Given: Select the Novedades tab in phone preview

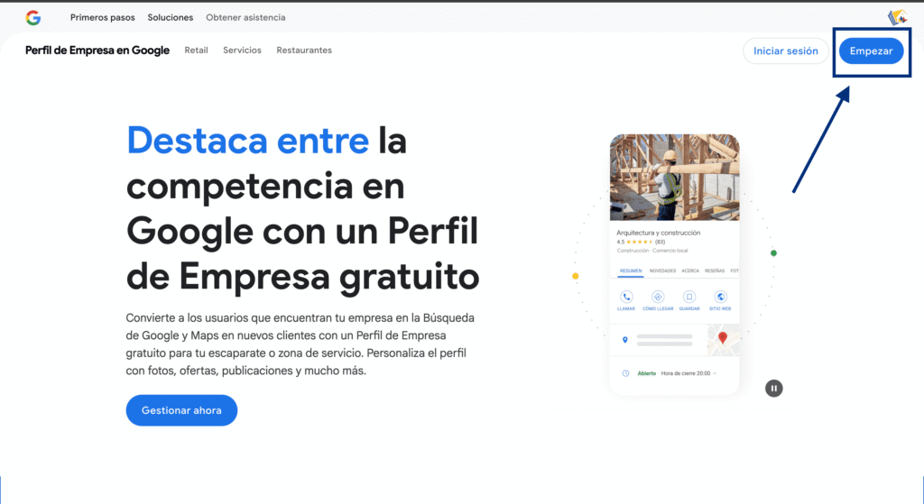Looking at the screenshot, I should pos(662,270).
